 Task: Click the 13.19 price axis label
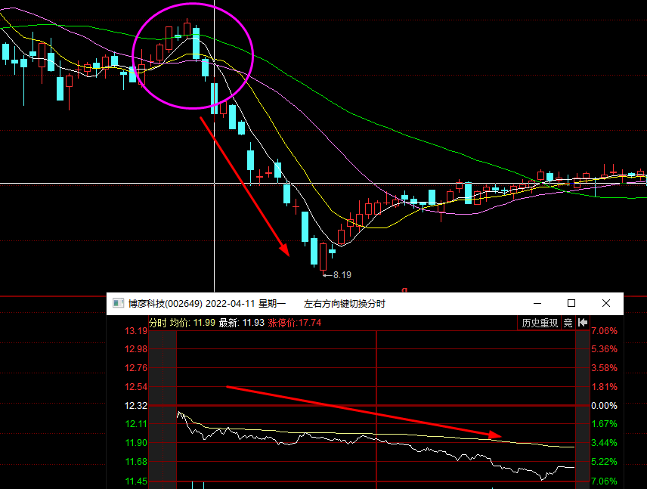coord(136,331)
